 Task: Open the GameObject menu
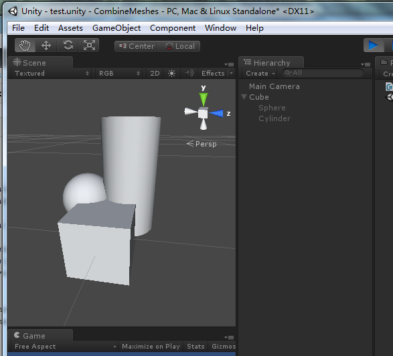coord(116,28)
